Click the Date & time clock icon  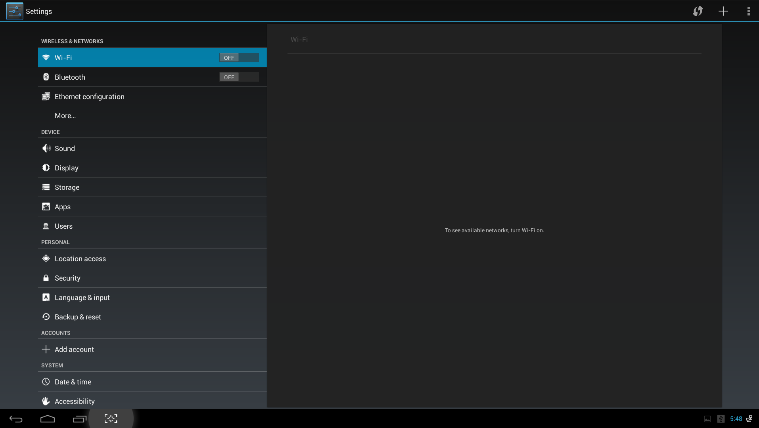tap(46, 382)
